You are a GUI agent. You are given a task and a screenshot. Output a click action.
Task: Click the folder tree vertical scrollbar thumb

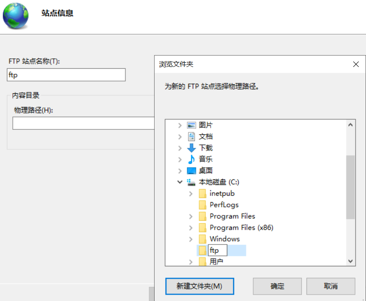pos(350,187)
